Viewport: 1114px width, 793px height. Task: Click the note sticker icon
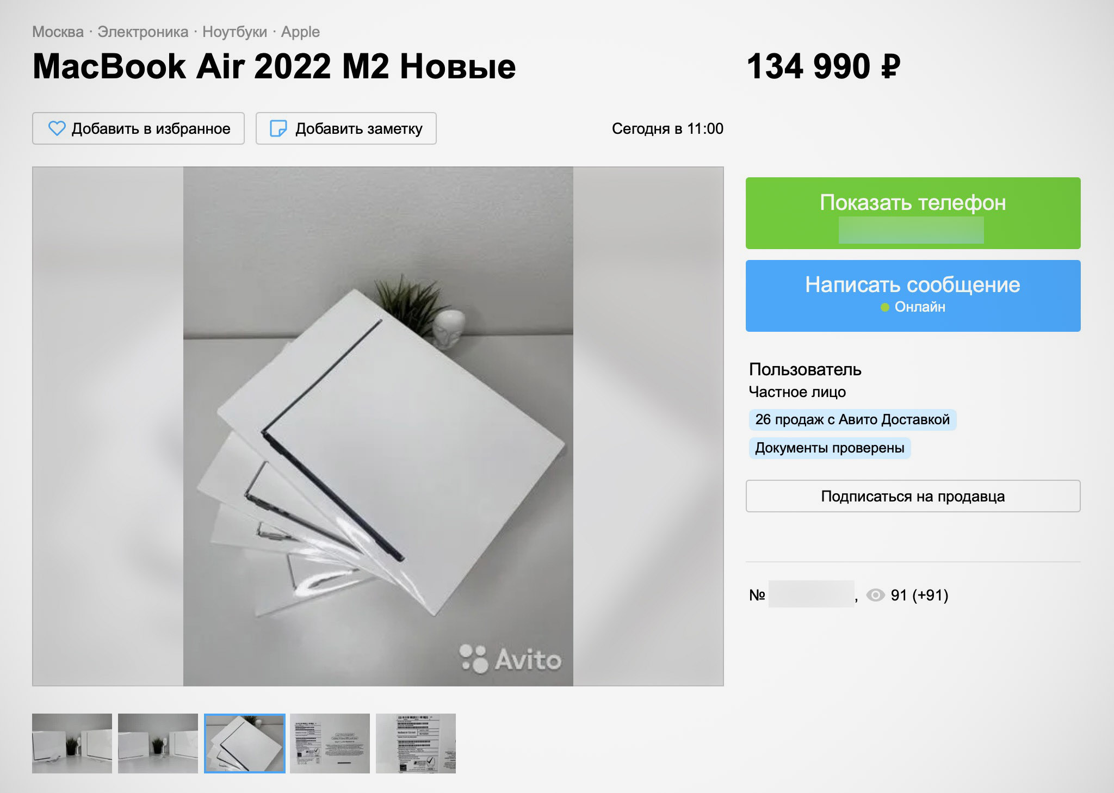pos(278,128)
